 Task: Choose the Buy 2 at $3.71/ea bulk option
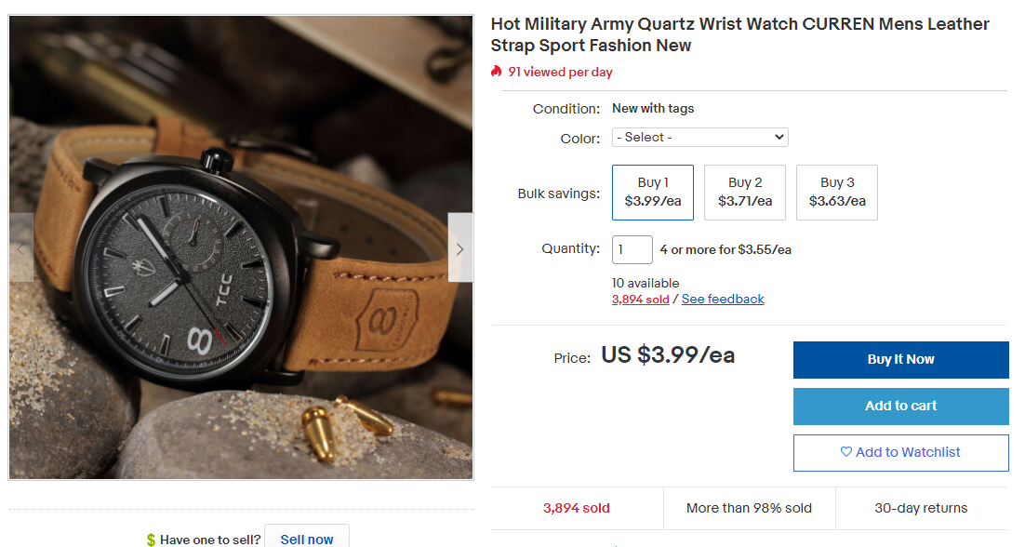[745, 193]
